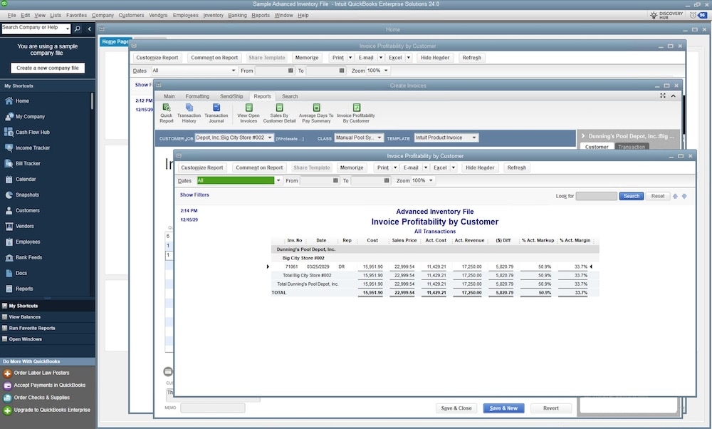Click the Cash Flow Hub sidebar icon
The height and width of the screenshot is (429, 712).
tap(10, 132)
